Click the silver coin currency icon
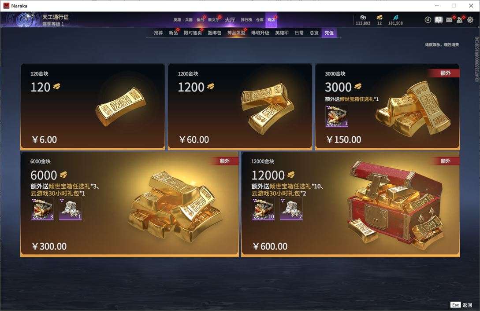The image size is (480, 311). click(x=363, y=18)
